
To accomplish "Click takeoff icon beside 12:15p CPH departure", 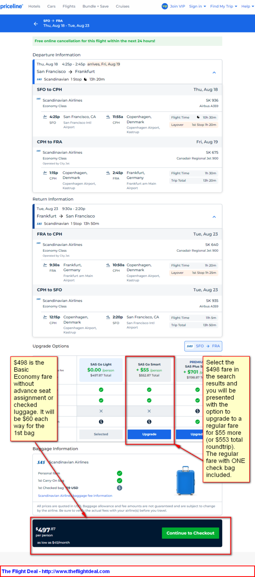I will (45, 317).
